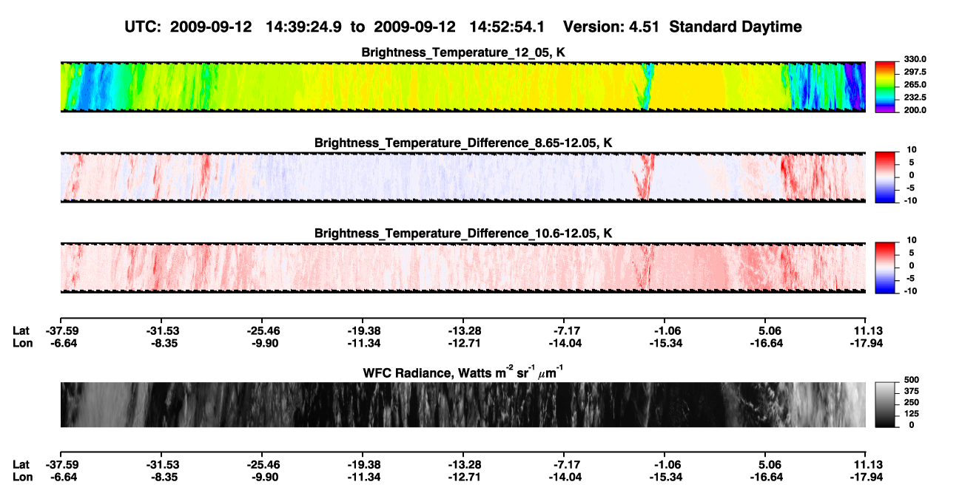The width and height of the screenshot is (962, 493).
Task: Click the 'Lon' label under the 10.6-12.05 panel
Action: 21,343
